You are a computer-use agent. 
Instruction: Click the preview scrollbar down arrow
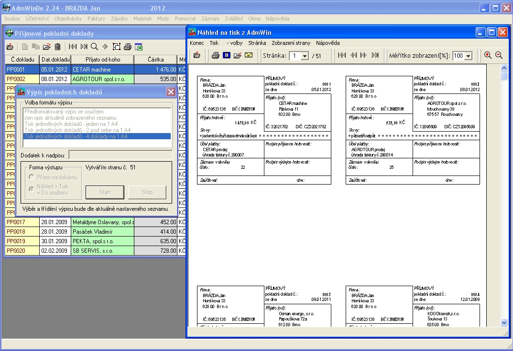pyautogui.click(x=504, y=322)
